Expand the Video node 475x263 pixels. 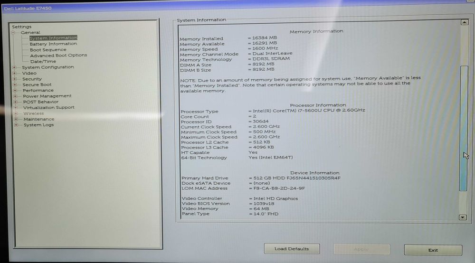14,73
